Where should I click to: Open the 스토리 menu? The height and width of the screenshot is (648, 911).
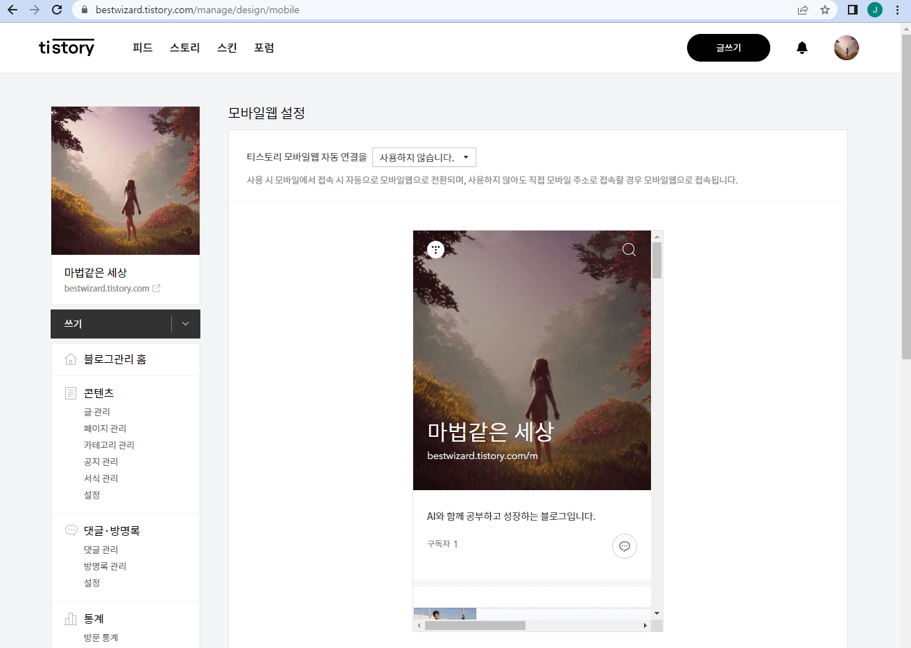(185, 48)
